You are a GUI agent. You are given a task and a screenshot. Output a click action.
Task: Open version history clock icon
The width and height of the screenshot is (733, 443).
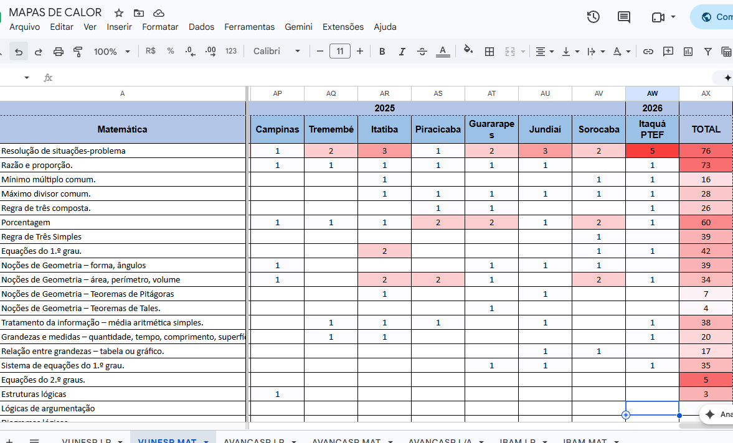tap(593, 17)
